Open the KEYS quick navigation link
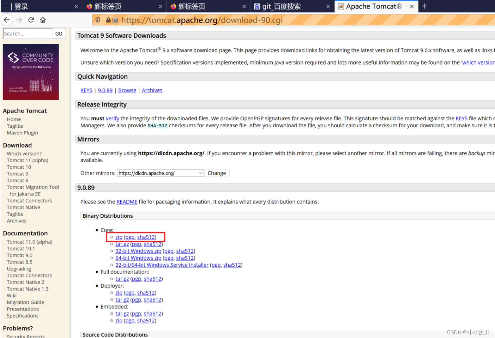Viewport: 495px width, 338px height. tap(86, 90)
